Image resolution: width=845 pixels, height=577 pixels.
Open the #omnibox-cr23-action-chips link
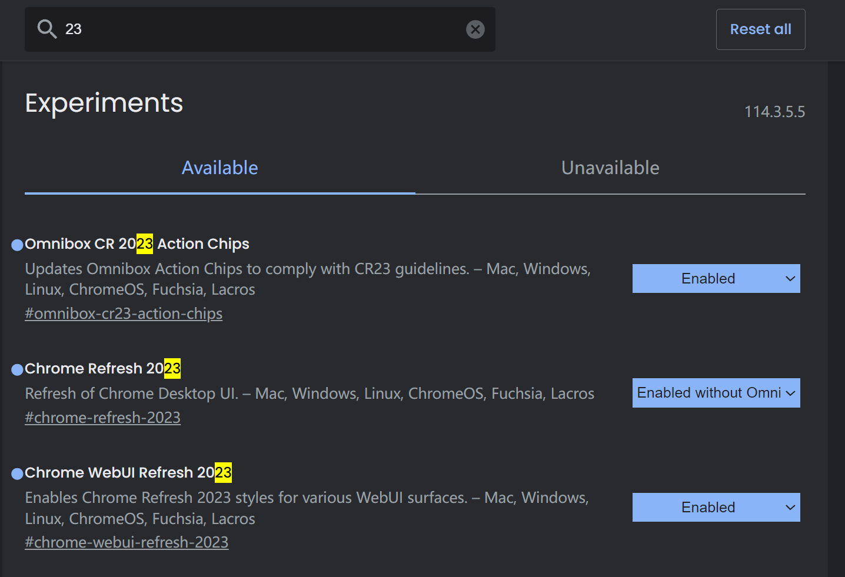(124, 313)
